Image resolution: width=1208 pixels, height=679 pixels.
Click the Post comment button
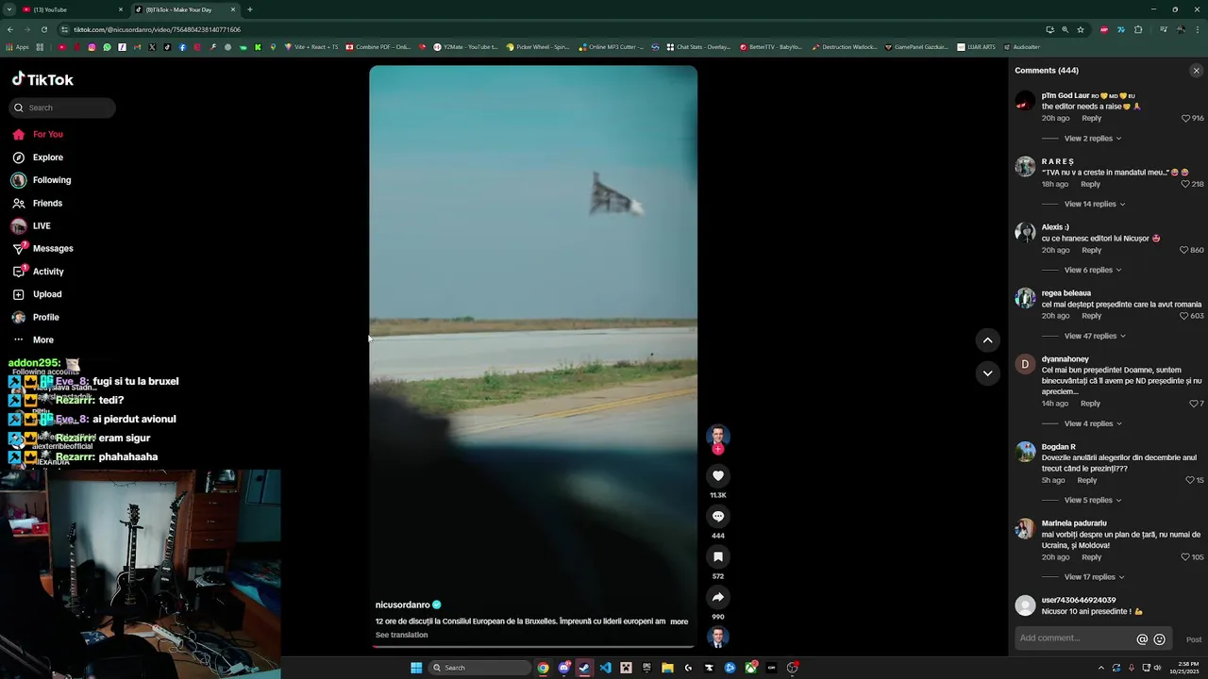point(1194,639)
